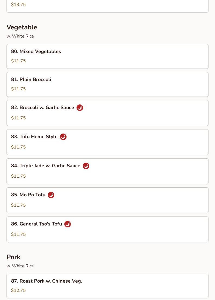Select 84. Triple Jade w. Garlic Sauce title
The width and height of the screenshot is (215, 300).
[46, 166]
